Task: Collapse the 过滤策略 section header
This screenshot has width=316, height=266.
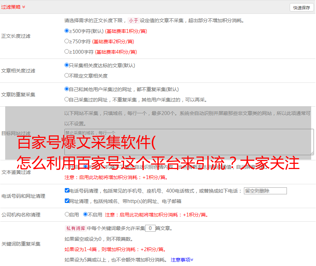Action: [13, 7]
